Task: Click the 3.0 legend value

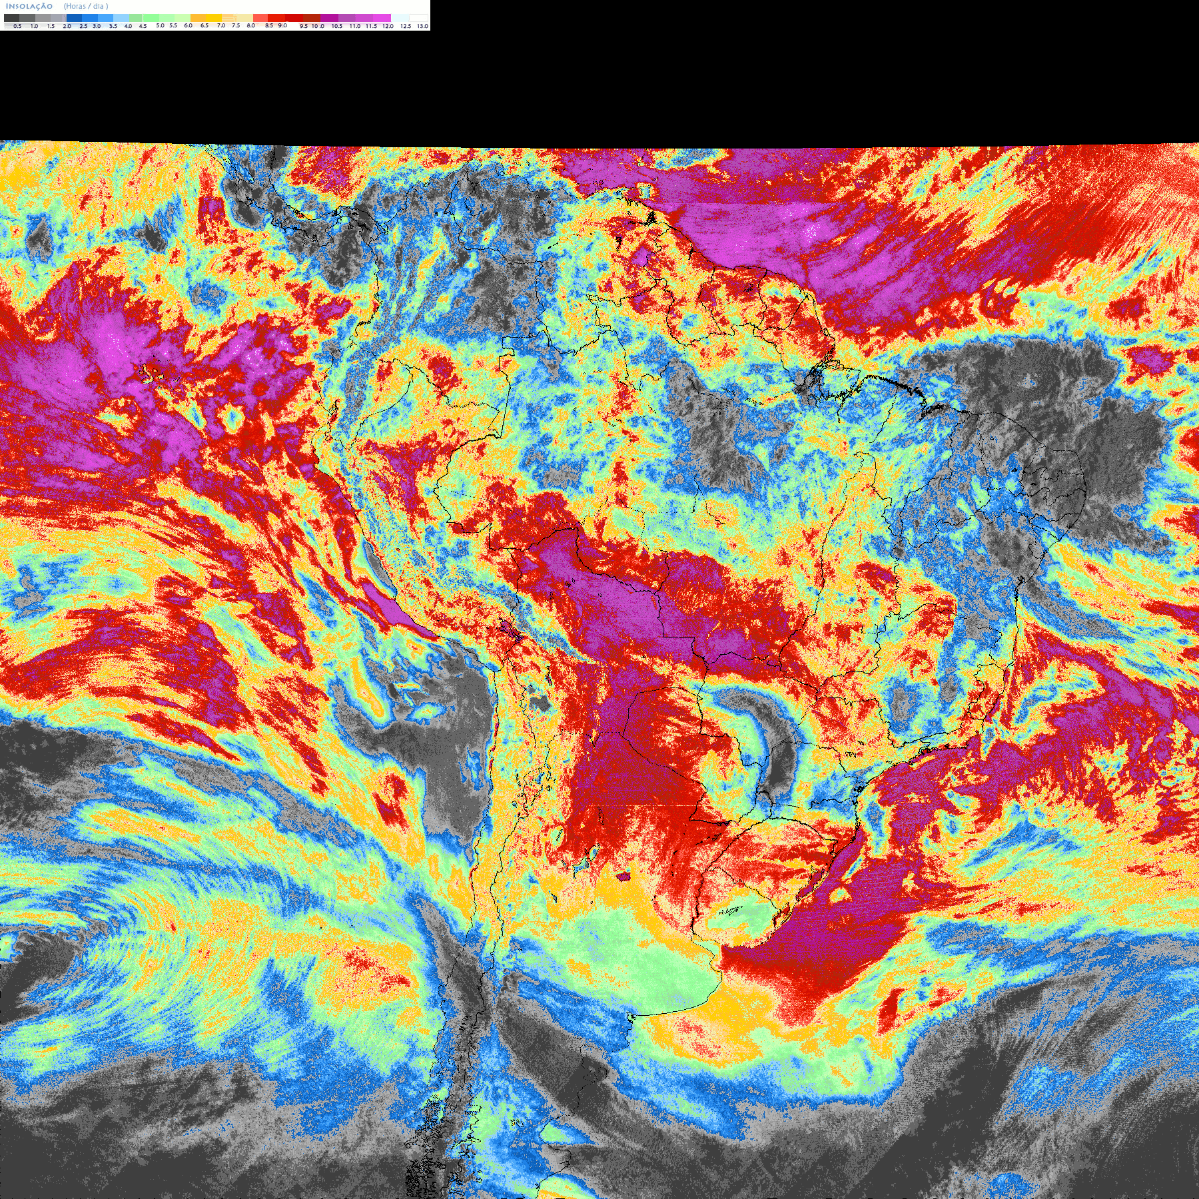Action: [x=97, y=26]
